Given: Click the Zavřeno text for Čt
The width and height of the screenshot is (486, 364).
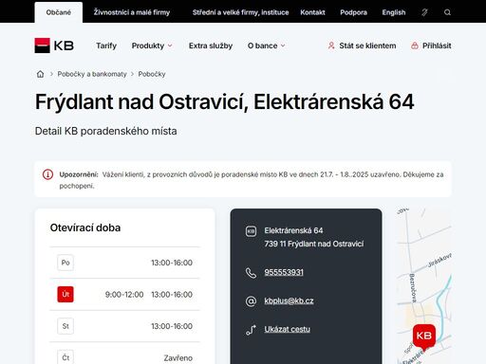Looking at the screenshot, I should [178, 358].
